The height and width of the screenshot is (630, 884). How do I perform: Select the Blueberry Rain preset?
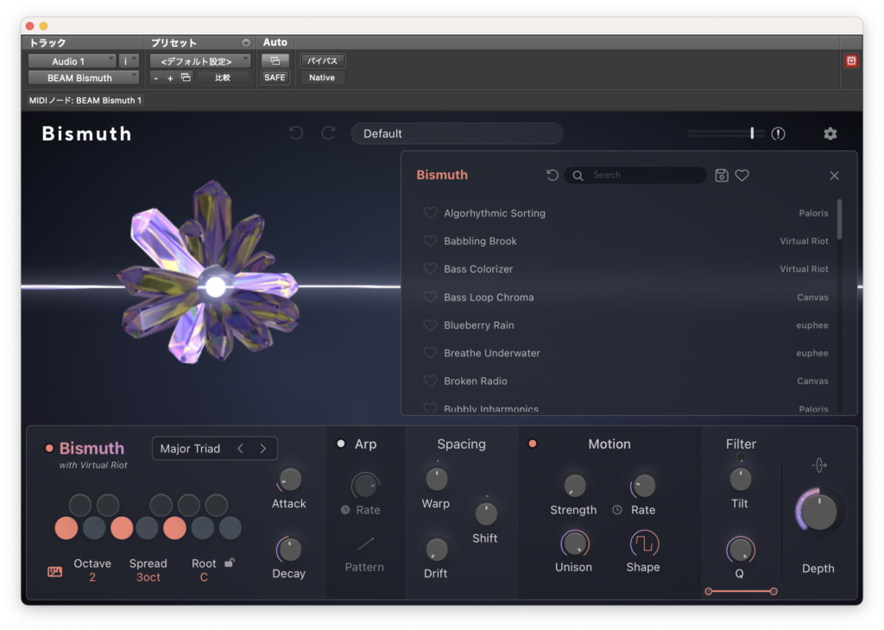coord(626,325)
